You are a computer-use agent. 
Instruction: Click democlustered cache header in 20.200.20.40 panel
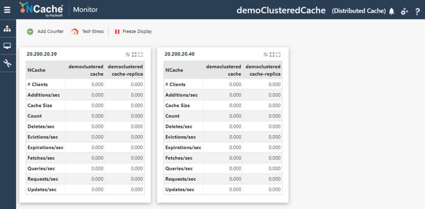[223, 70]
